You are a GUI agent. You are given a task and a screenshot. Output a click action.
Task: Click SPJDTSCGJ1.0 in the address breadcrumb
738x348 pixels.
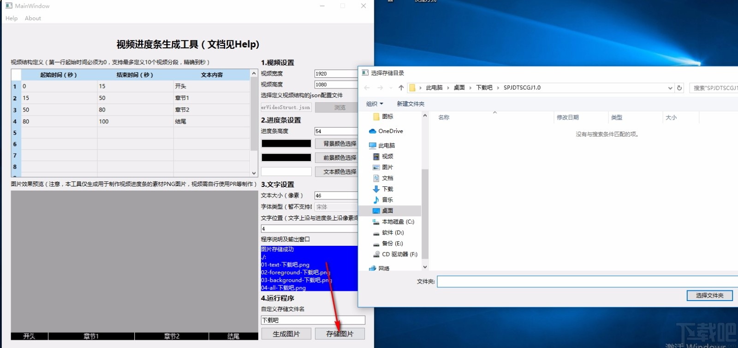click(x=522, y=87)
